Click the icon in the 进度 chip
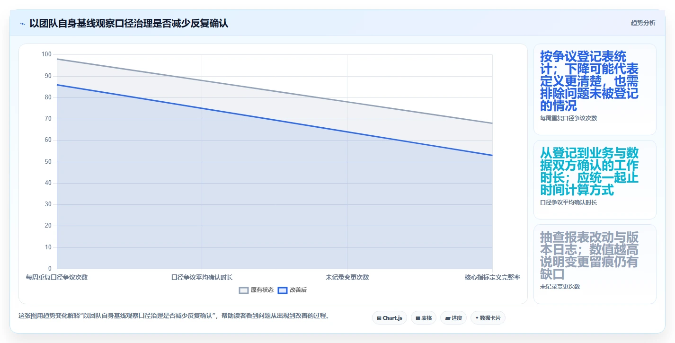The width and height of the screenshot is (675, 343). tap(447, 318)
